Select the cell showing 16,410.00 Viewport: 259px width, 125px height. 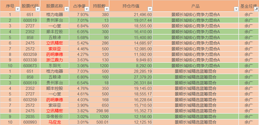click(x=131, y=32)
